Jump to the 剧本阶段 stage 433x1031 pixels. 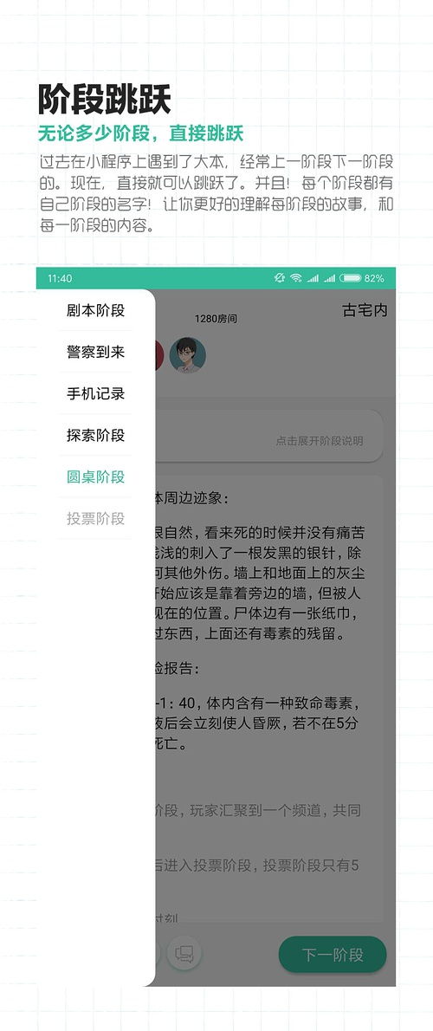95,310
